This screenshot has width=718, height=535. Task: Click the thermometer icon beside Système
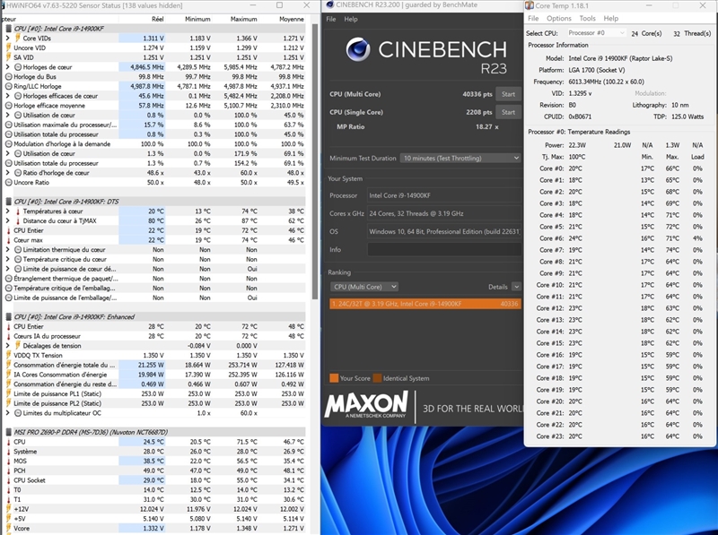pos(8,451)
